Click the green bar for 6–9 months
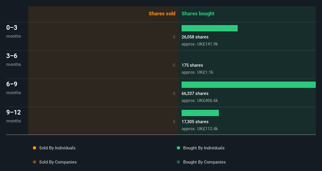This screenshot has width=322, height=171. 249,85
